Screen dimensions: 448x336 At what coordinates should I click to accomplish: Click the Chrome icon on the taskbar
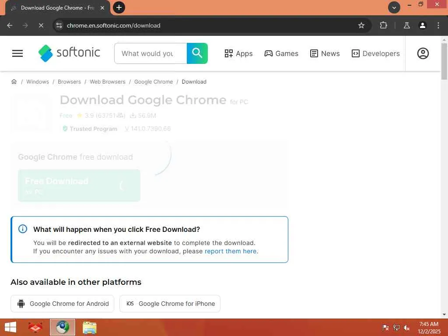click(x=63, y=327)
